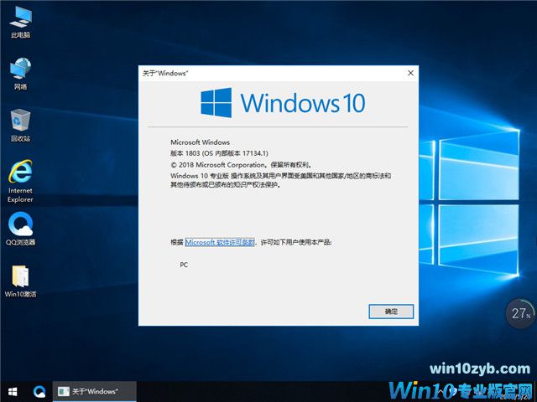This screenshot has width=537, height=402.
Task: Click the Windows 10 专业版 paragraph text
Action: pyautogui.click(x=281, y=180)
